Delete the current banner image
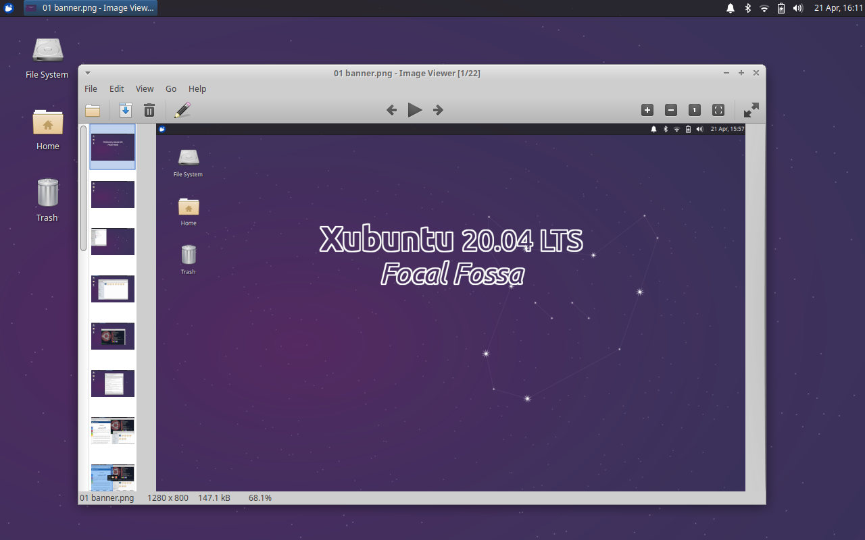 coord(149,109)
